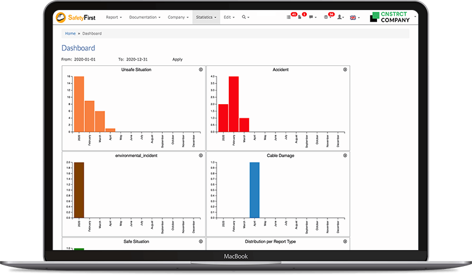Open options icon on Unsafe Situation chart
472x276 pixels.
(x=201, y=69)
